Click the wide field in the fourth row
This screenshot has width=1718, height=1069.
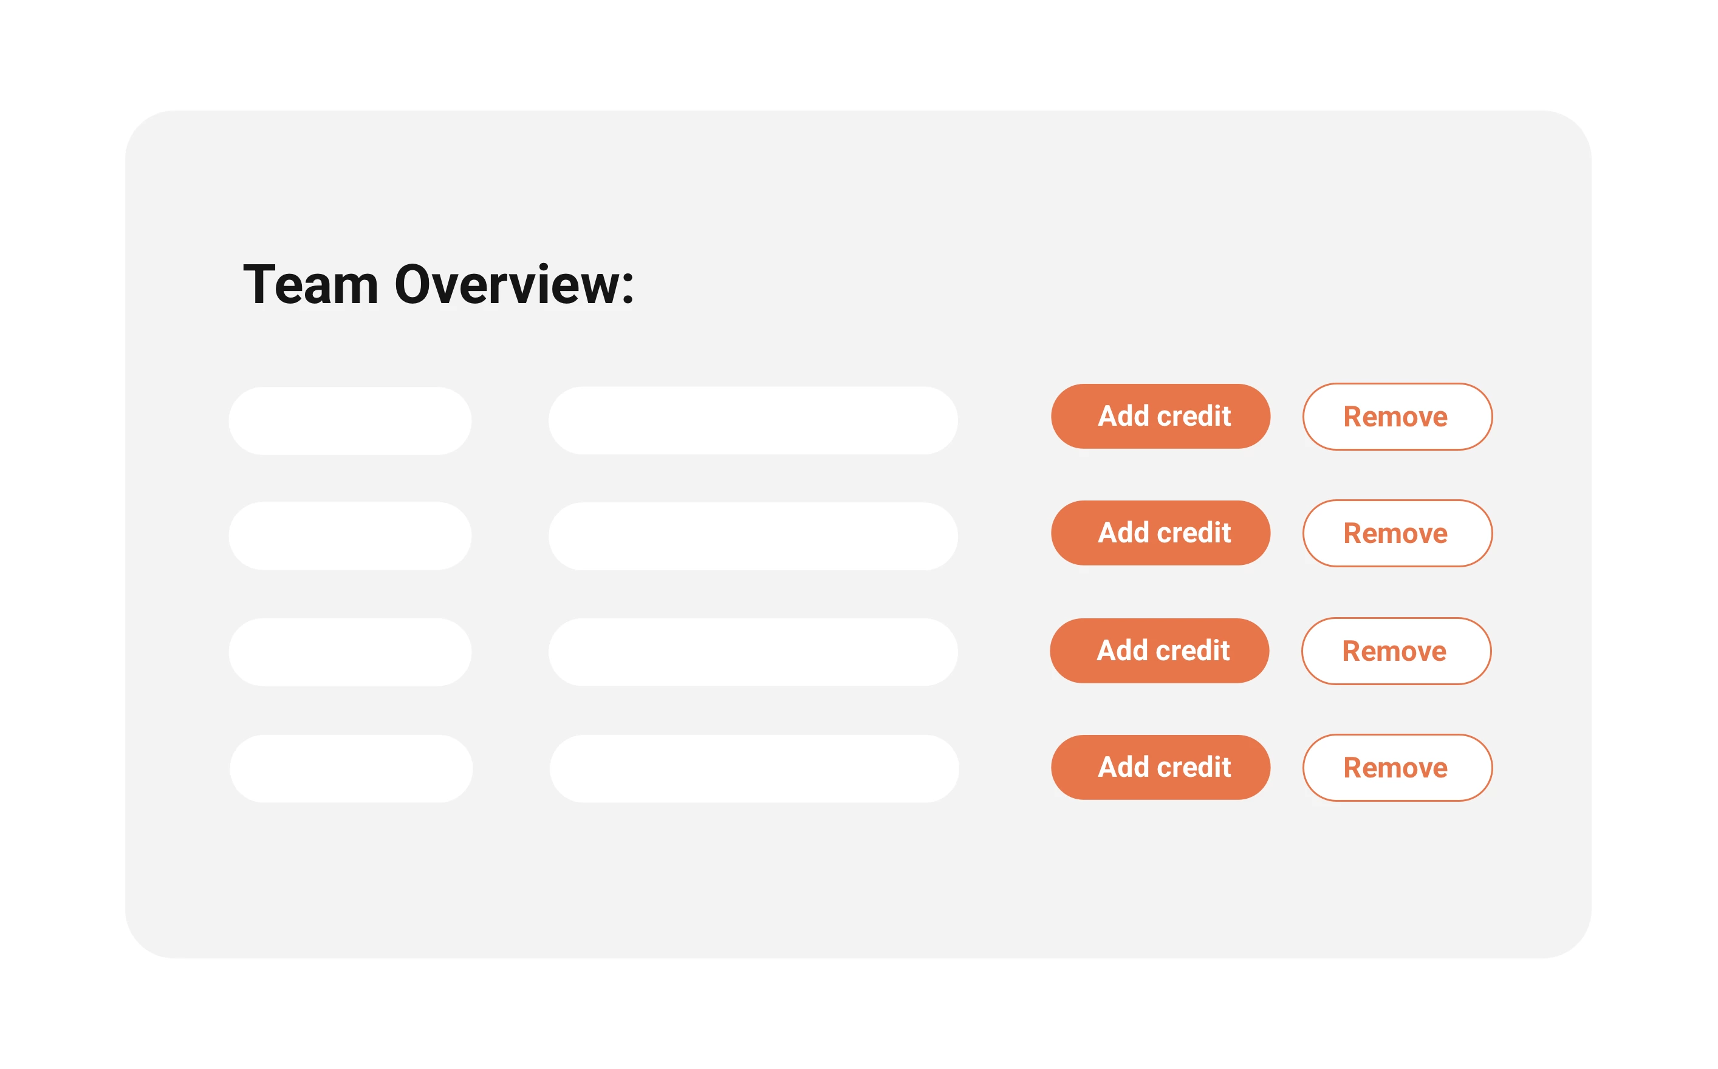(x=754, y=768)
